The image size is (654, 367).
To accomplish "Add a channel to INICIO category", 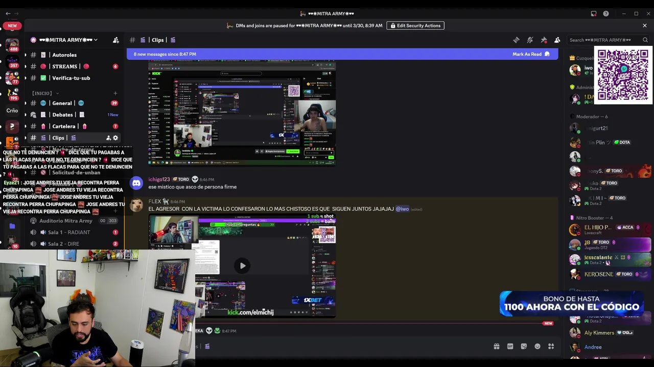I will [115, 93].
